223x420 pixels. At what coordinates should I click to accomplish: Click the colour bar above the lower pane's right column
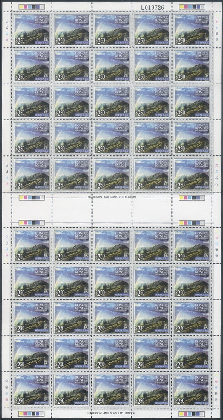pyautogui.click(x=192, y=223)
